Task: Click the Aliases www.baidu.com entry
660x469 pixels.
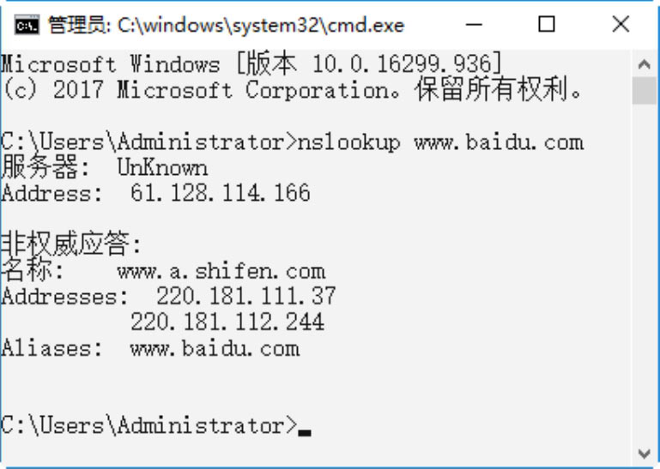Action: 215,348
